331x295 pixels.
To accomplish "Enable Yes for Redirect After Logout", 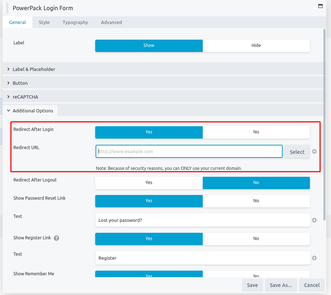I will pyautogui.click(x=149, y=183).
